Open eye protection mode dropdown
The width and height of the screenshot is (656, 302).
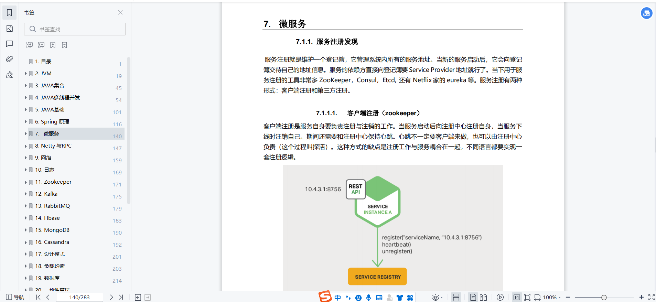coord(437,298)
